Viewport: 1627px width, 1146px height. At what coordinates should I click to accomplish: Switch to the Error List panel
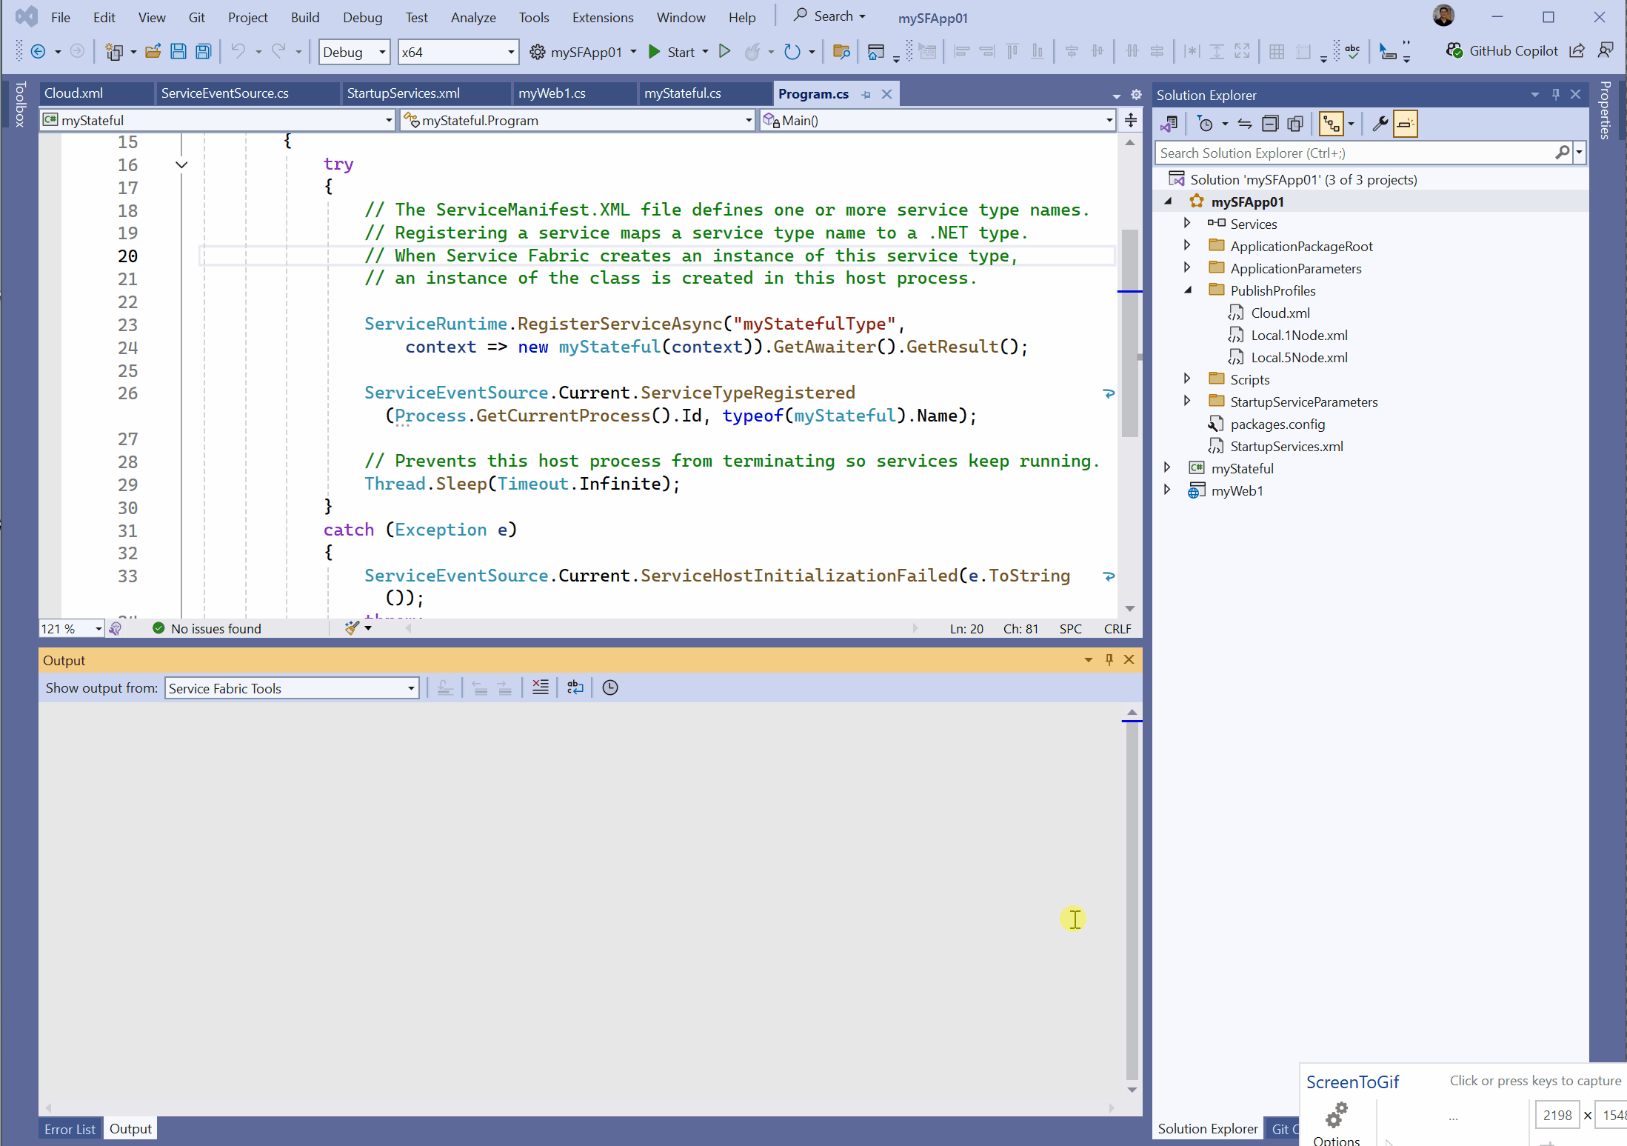click(70, 1128)
